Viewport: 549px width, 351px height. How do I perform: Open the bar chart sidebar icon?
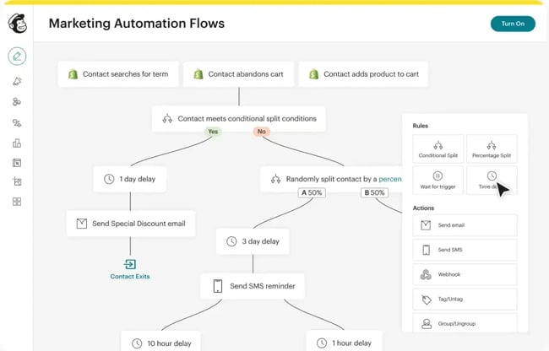(17, 143)
